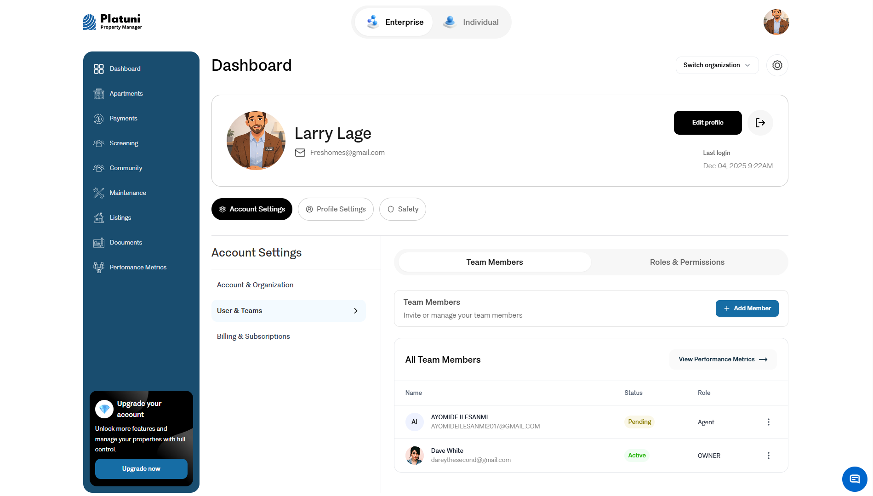Switch to Enterprise mode

(x=394, y=22)
